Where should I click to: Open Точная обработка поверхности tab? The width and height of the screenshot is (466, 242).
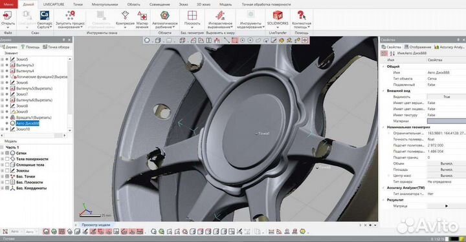click(266, 5)
